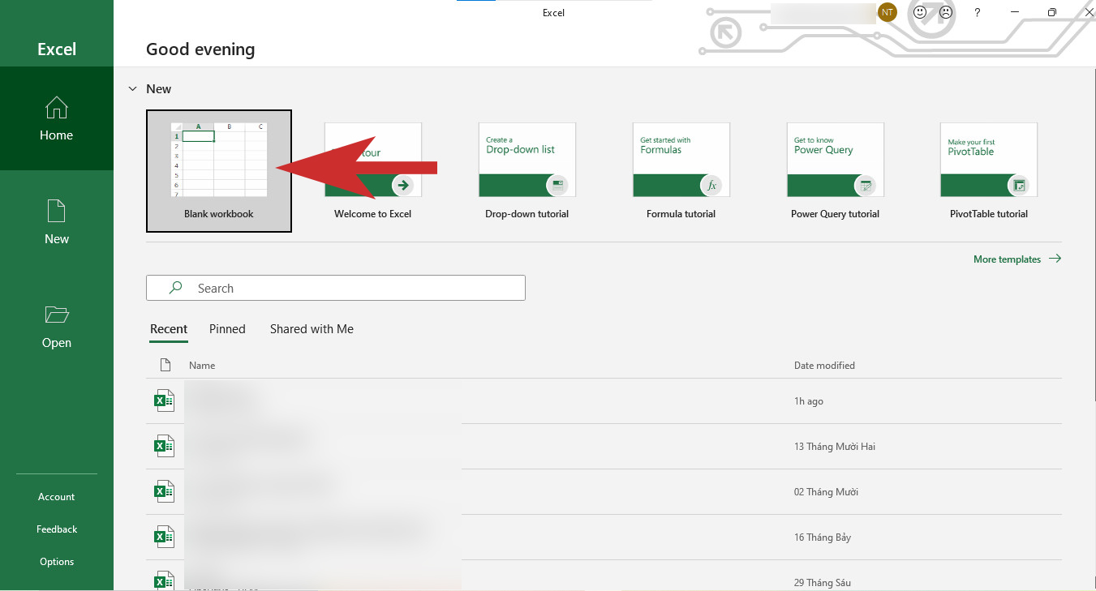Click the More templates link
The image size is (1096, 591).
(x=1017, y=259)
